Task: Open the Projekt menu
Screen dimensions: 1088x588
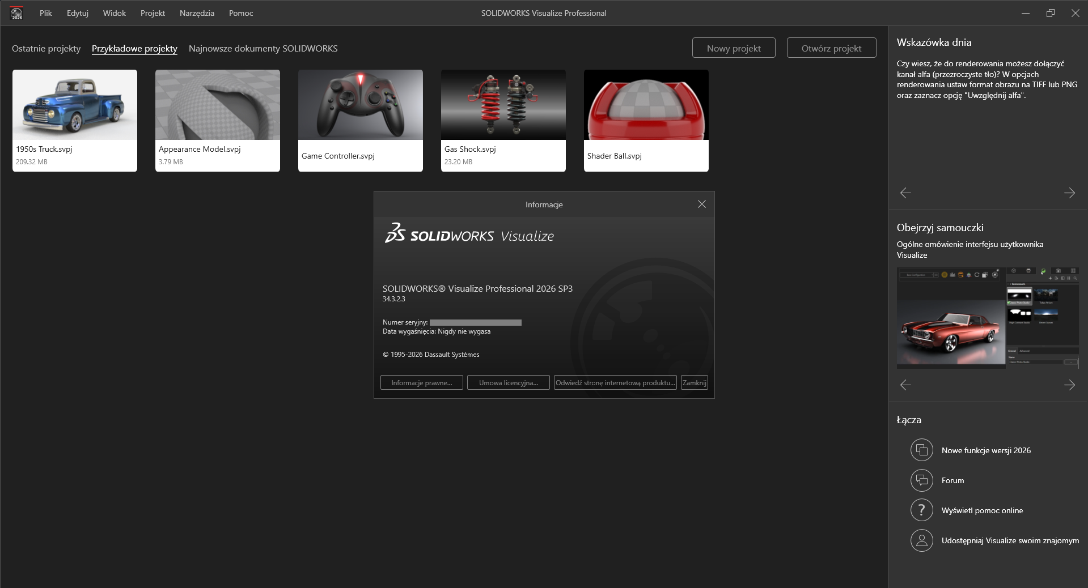Action: [x=153, y=13]
